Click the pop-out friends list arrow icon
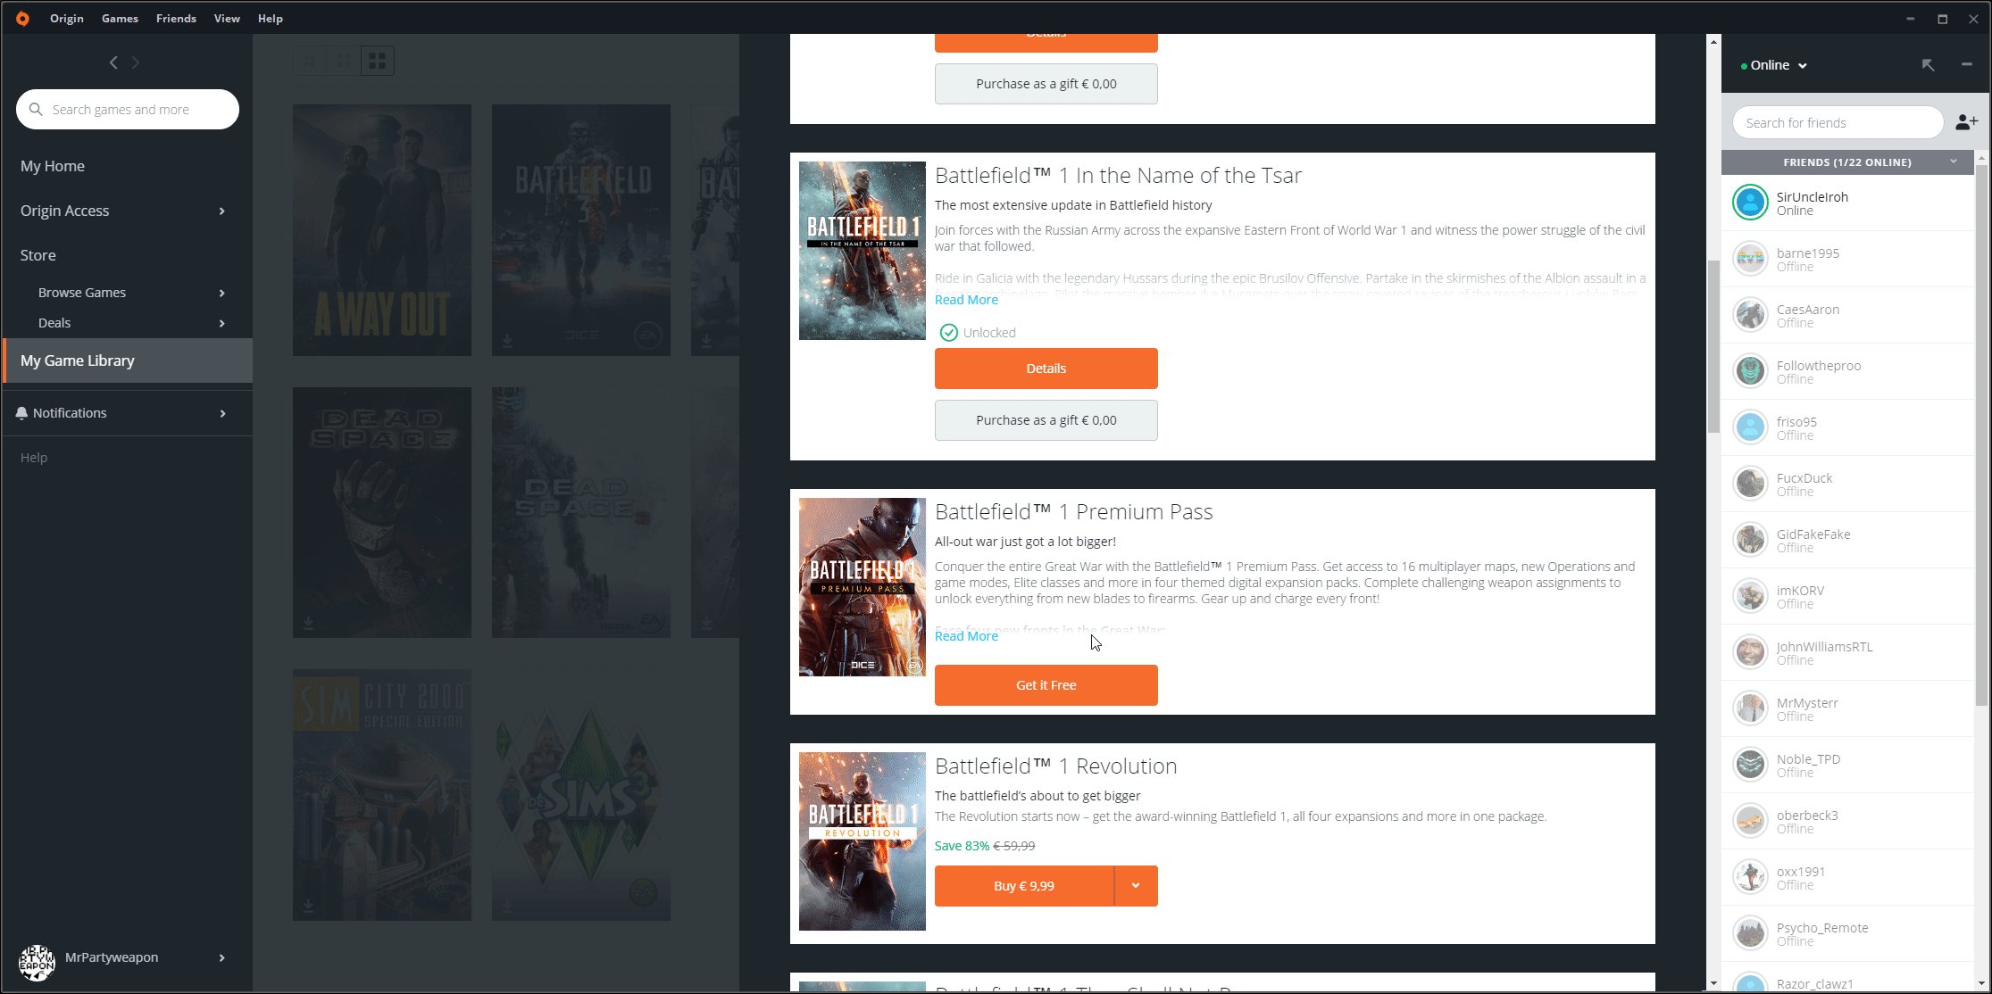The width and height of the screenshot is (1992, 994). 1929,65
